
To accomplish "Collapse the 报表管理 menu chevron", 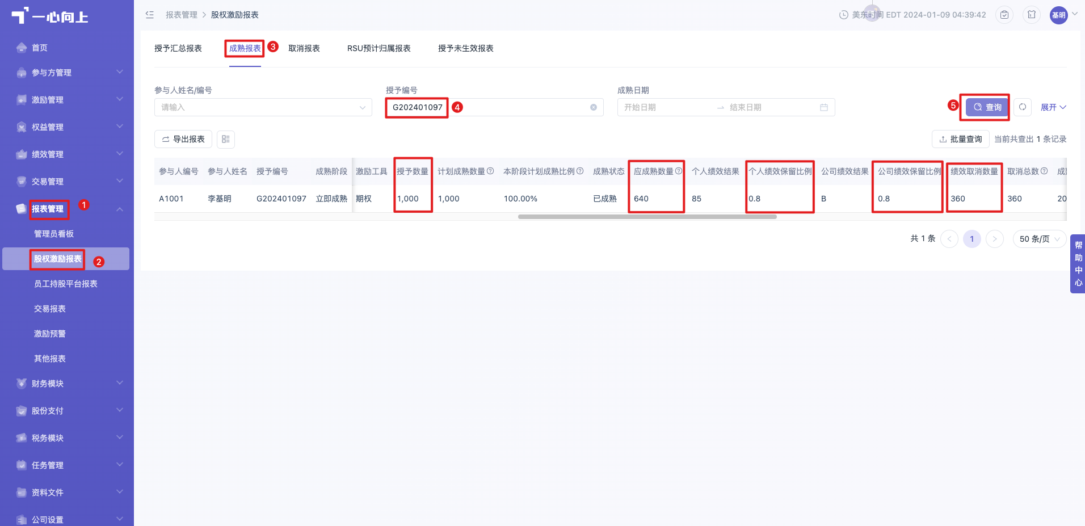I will tap(120, 209).
